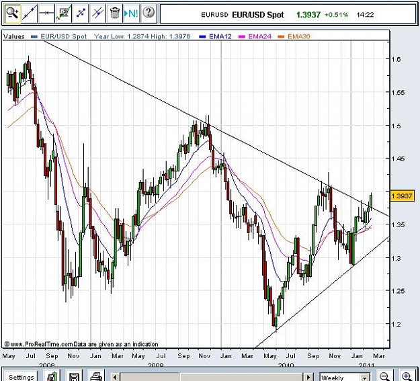
Task: Click the yellow 1.3937 price marker
Action: (x=402, y=196)
